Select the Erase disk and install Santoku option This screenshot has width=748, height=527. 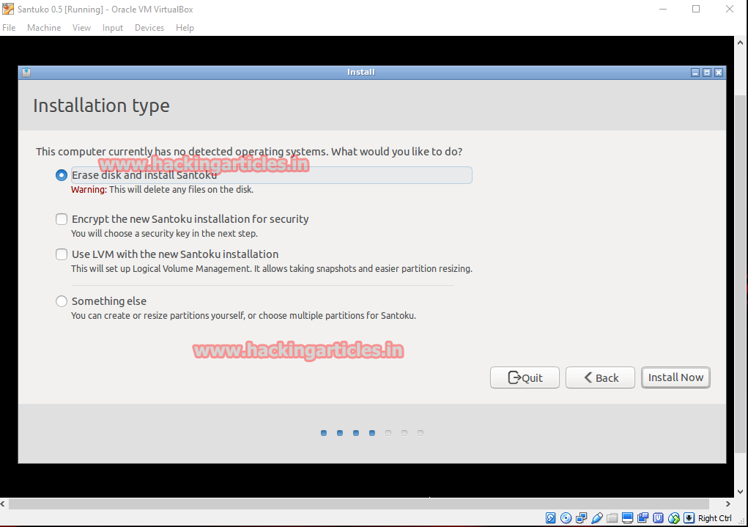(x=61, y=175)
